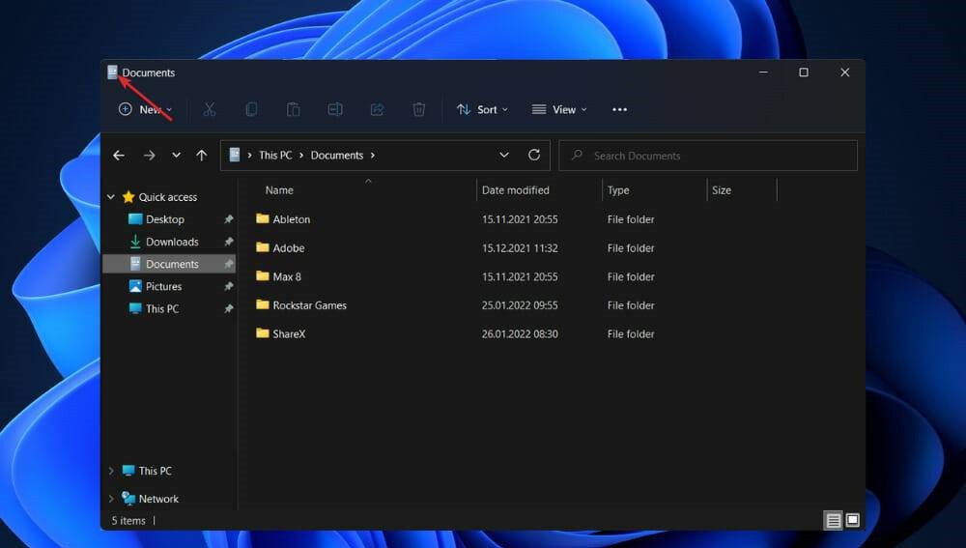Go up one directory level
The image size is (966, 548).
tap(201, 155)
